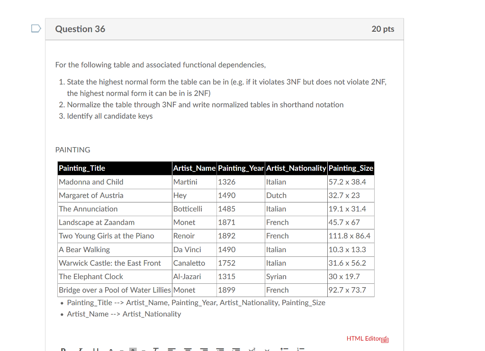Click The Elephant Clock title cell
The width and height of the screenshot is (485, 351).
click(115, 277)
